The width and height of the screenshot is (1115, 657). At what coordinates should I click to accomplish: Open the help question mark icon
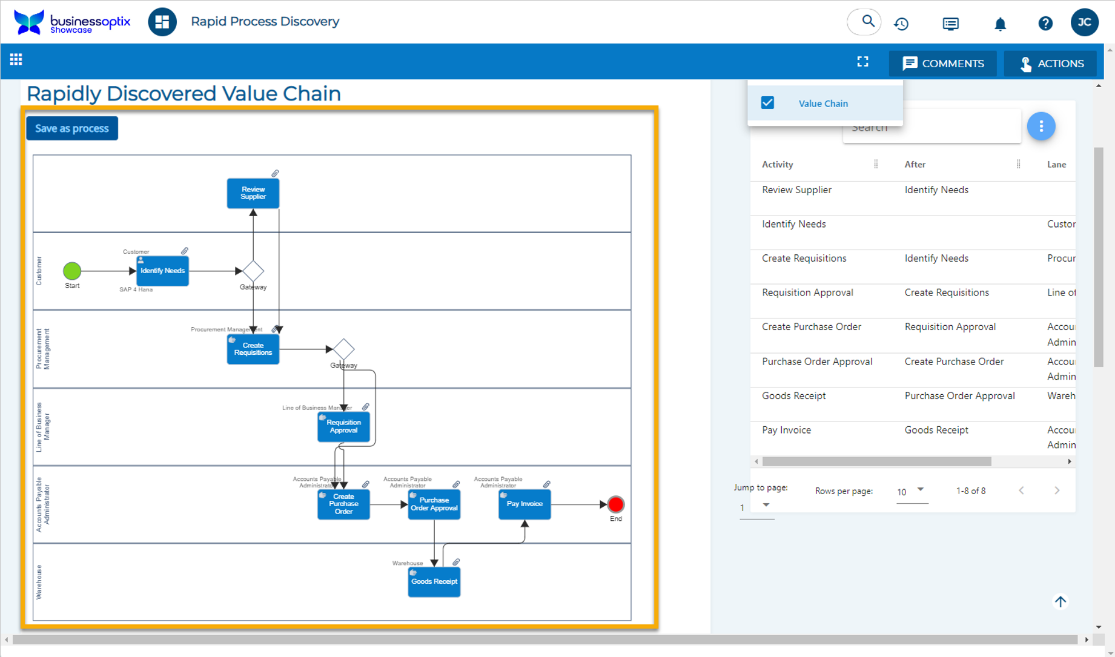[x=1045, y=24]
